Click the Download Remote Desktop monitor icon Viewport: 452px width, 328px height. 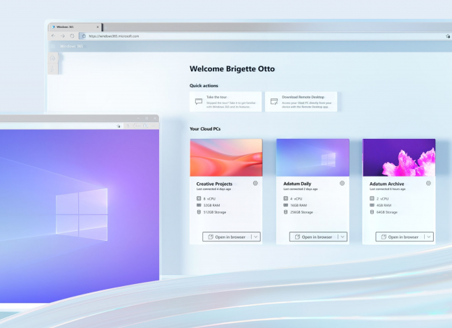coord(274,102)
